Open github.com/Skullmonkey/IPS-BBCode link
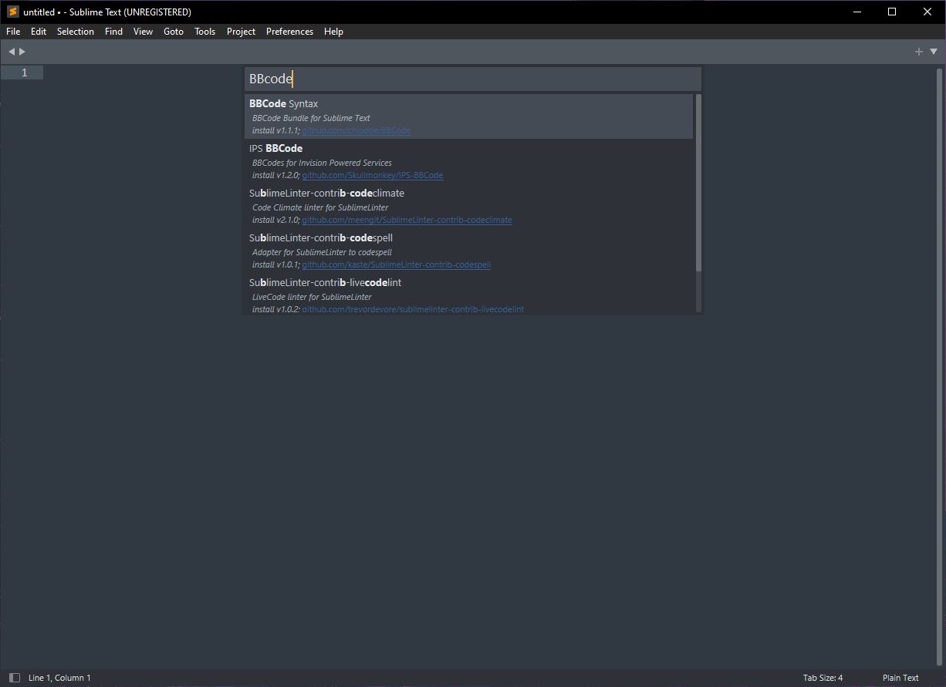The height and width of the screenshot is (687, 946). click(373, 176)
